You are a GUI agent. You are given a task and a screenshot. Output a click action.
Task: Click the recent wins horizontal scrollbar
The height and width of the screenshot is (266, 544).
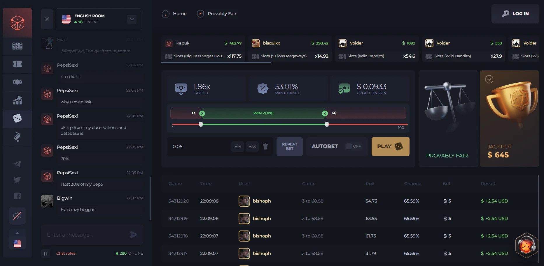(216, 62)
